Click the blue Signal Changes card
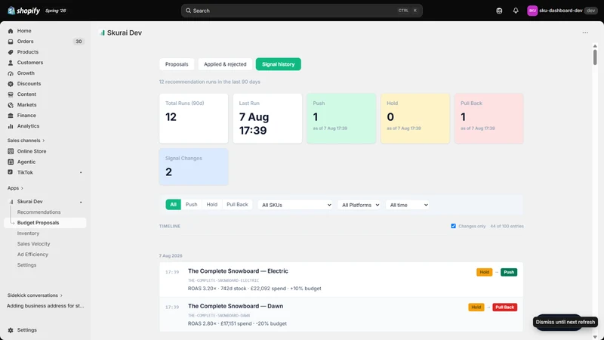604x340 pixels. tap(194, 167)
